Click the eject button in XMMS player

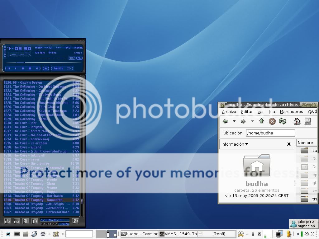click(46, 68)
